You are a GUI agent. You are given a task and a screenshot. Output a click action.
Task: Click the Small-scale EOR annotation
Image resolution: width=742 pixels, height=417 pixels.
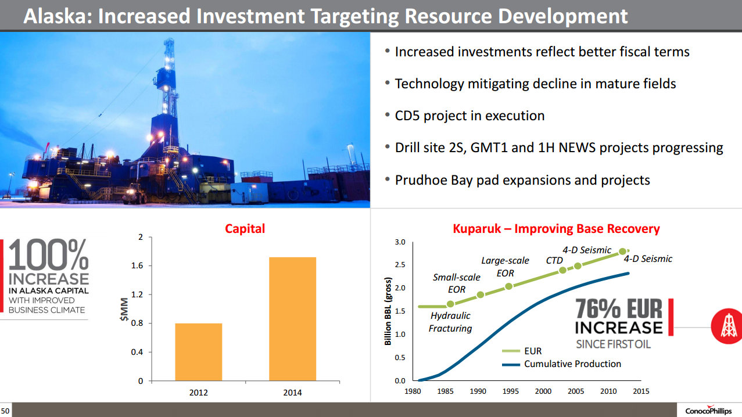456,283
